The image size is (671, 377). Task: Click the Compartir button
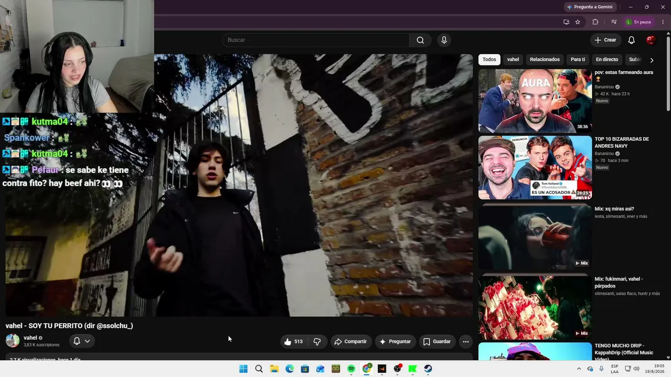pos(351,341)
